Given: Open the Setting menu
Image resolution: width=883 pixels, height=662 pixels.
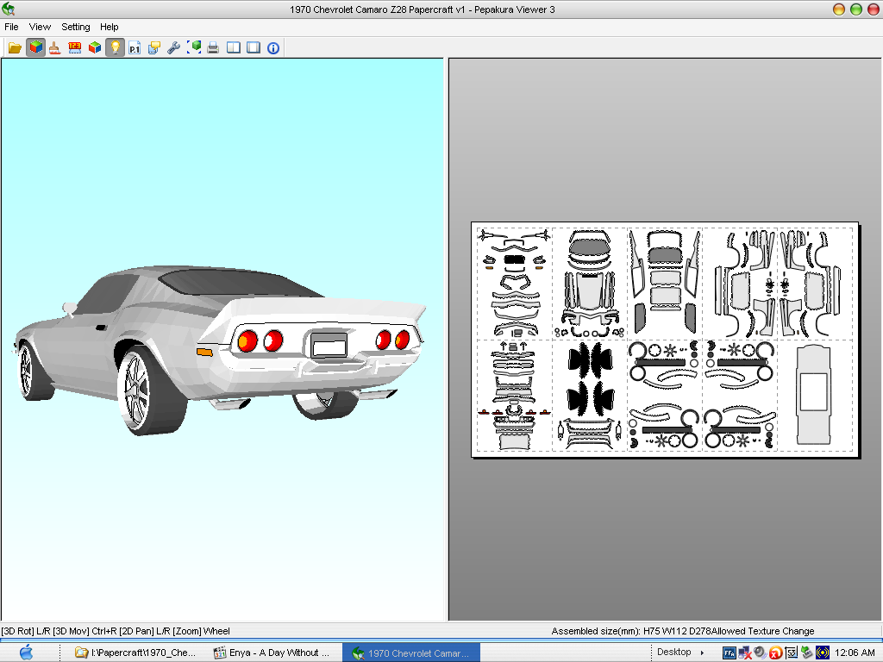Looking at the screenshot, I should point(75,27).
